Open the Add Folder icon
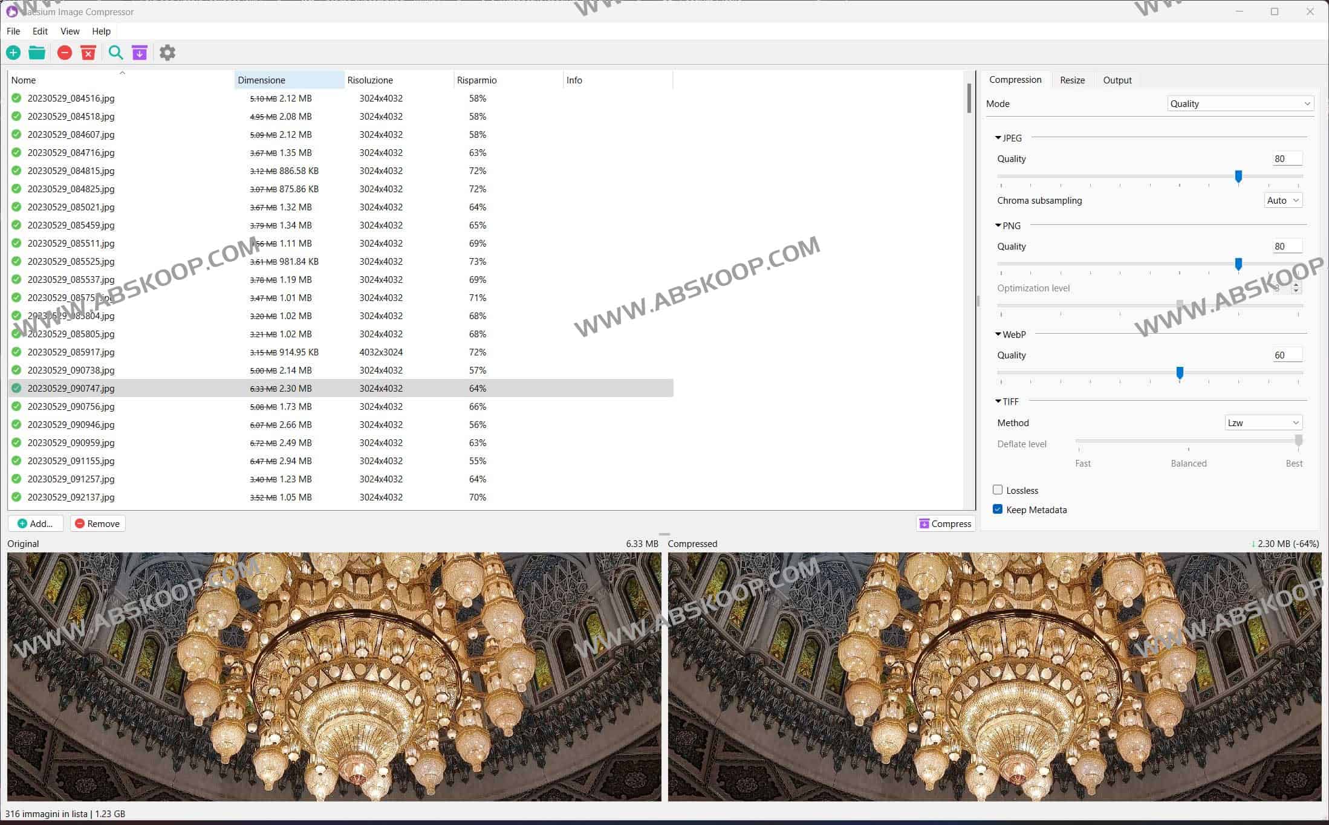 [37, 53]
